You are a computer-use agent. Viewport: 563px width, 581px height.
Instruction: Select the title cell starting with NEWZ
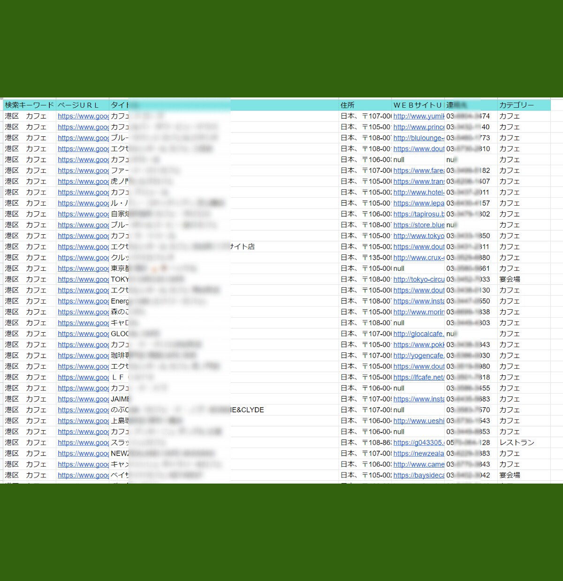[224, 454]
